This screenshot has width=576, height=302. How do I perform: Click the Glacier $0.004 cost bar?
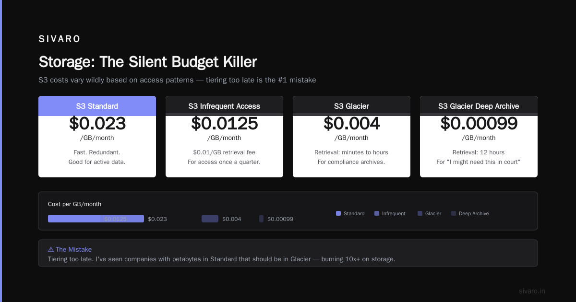210,219
